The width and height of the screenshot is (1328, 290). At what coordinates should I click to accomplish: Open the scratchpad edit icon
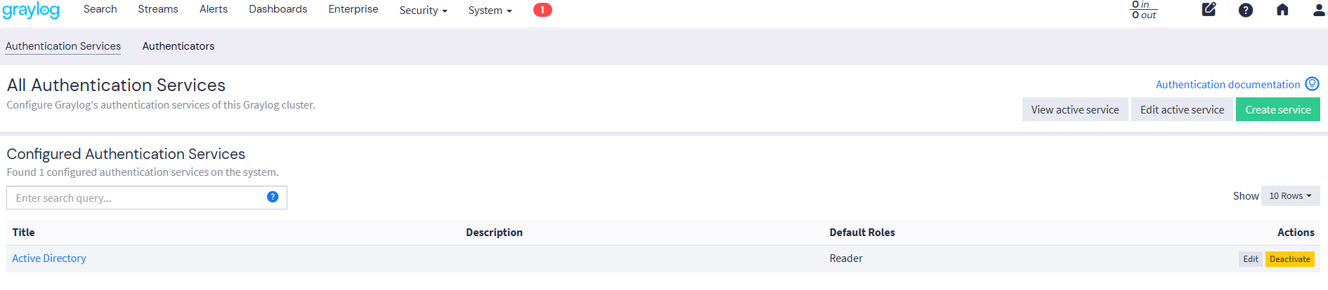pyautogui.click(x=1209, y=10)
